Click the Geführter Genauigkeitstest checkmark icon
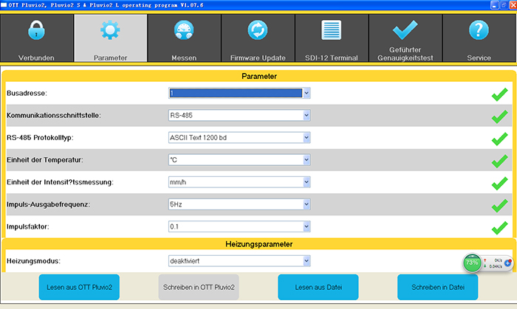The width and height of the screenshot is (517, 309). (405, 29)
